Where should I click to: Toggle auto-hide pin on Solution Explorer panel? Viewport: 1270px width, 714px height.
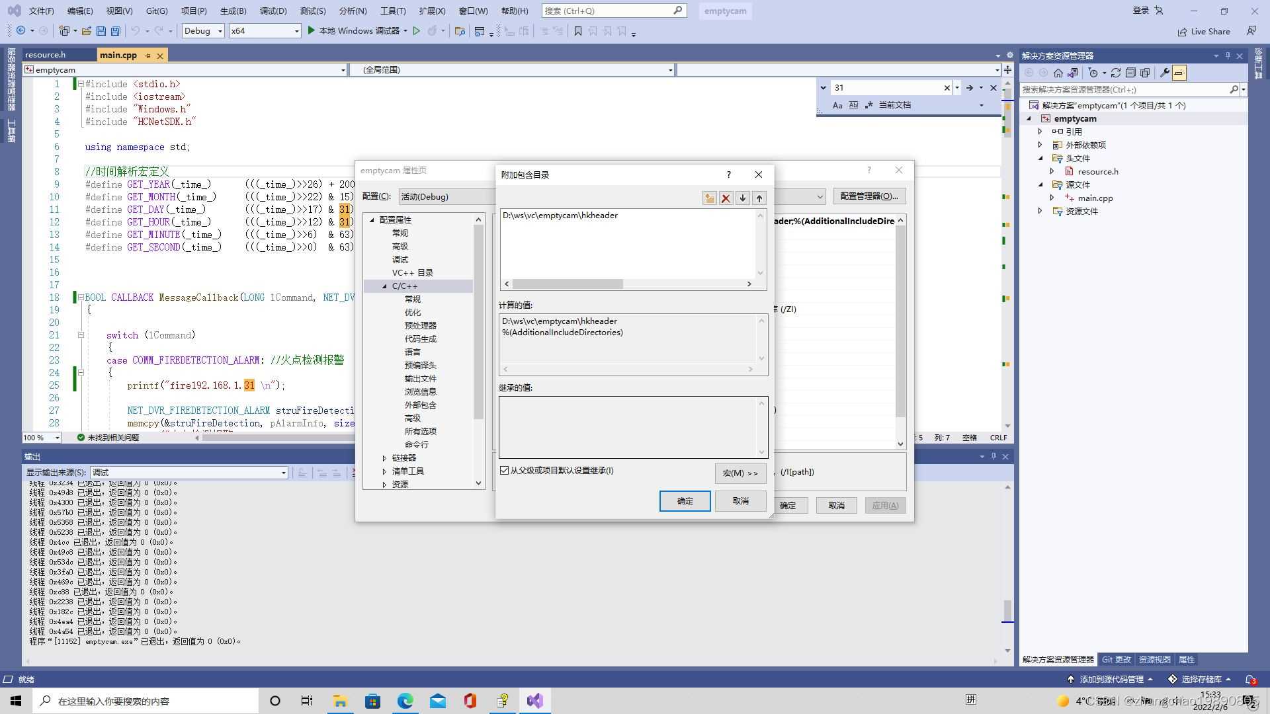pos(1228,56)
